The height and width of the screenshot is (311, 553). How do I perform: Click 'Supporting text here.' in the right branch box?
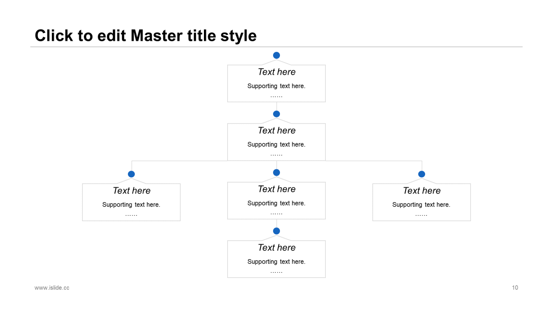coord(421,205)
